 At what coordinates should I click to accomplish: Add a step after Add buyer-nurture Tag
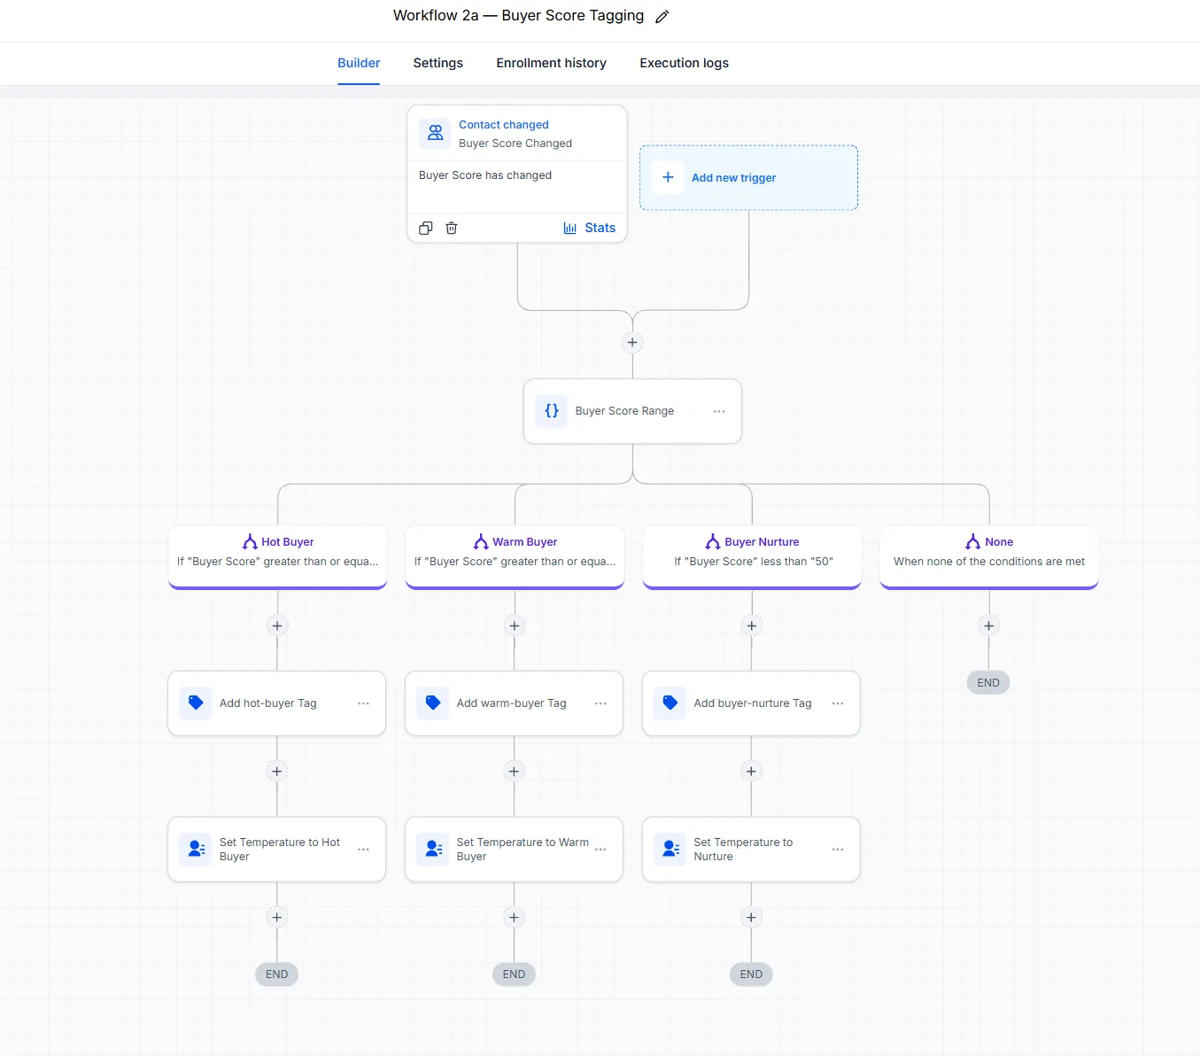751,771
